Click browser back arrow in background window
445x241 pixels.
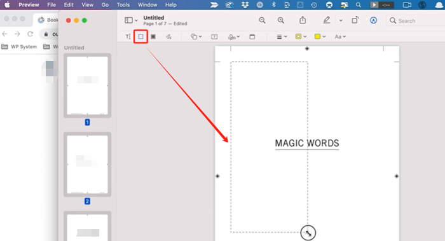5,34
